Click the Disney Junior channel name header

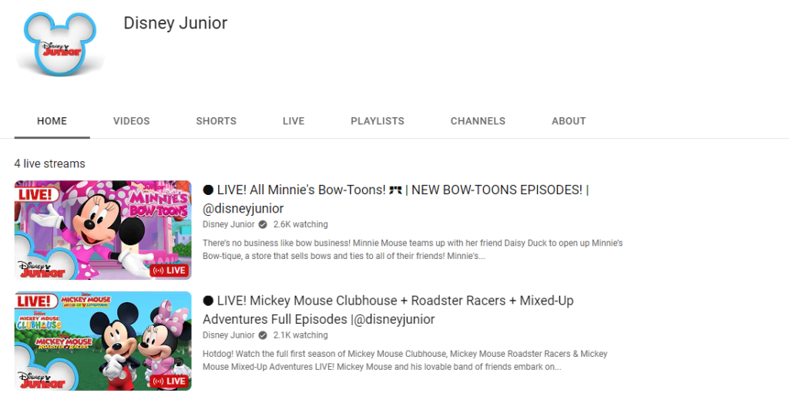click(x=175, y=23)
